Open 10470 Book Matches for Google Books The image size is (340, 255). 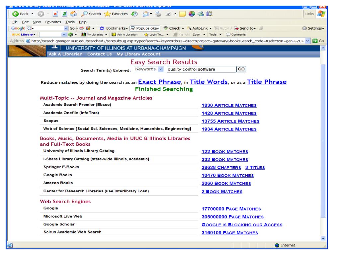(228, 175)
